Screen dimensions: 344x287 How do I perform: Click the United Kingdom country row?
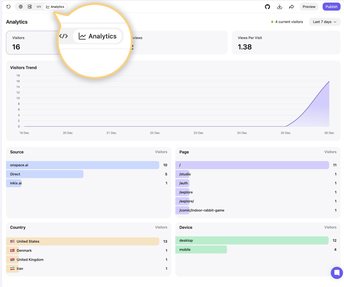pos(89,259)
